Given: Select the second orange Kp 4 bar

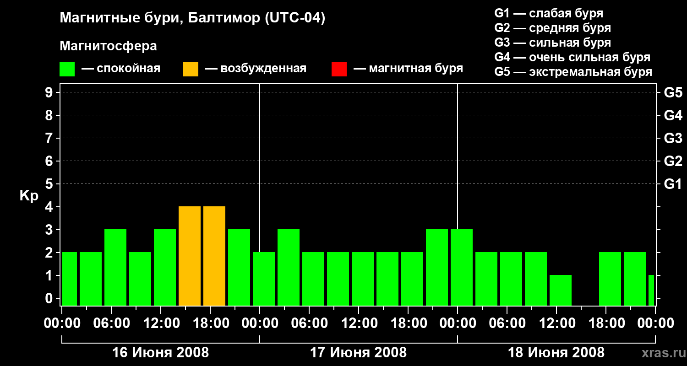Looking at the screenshot, I should click(214, 255).
